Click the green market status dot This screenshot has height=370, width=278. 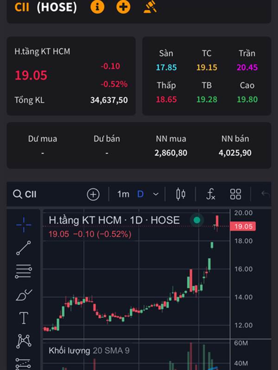point(196,220)
